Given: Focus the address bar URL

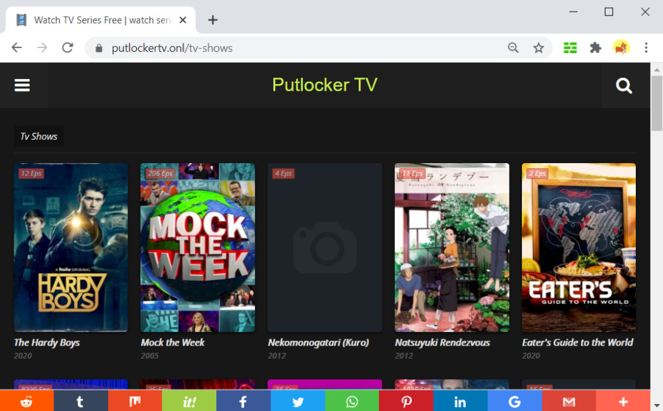Looking at the screenshot, I should [172, 48].
